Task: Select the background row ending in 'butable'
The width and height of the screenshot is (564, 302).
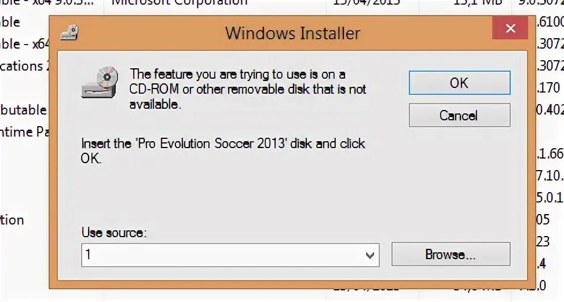Action: [23, 110]
